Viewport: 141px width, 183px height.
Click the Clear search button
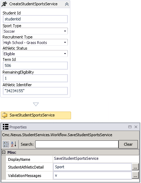[128, 144]
